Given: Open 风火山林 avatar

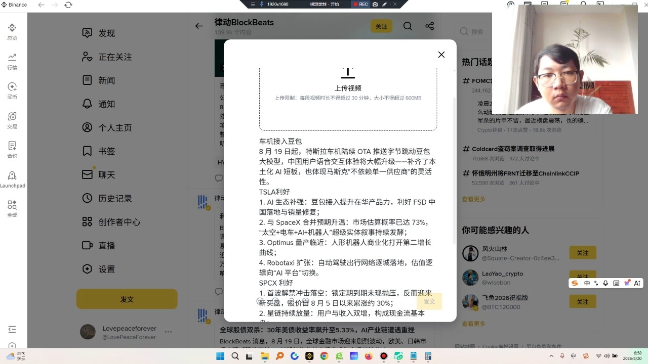Looking at the screenshot, I should click(x=470, y=253).
